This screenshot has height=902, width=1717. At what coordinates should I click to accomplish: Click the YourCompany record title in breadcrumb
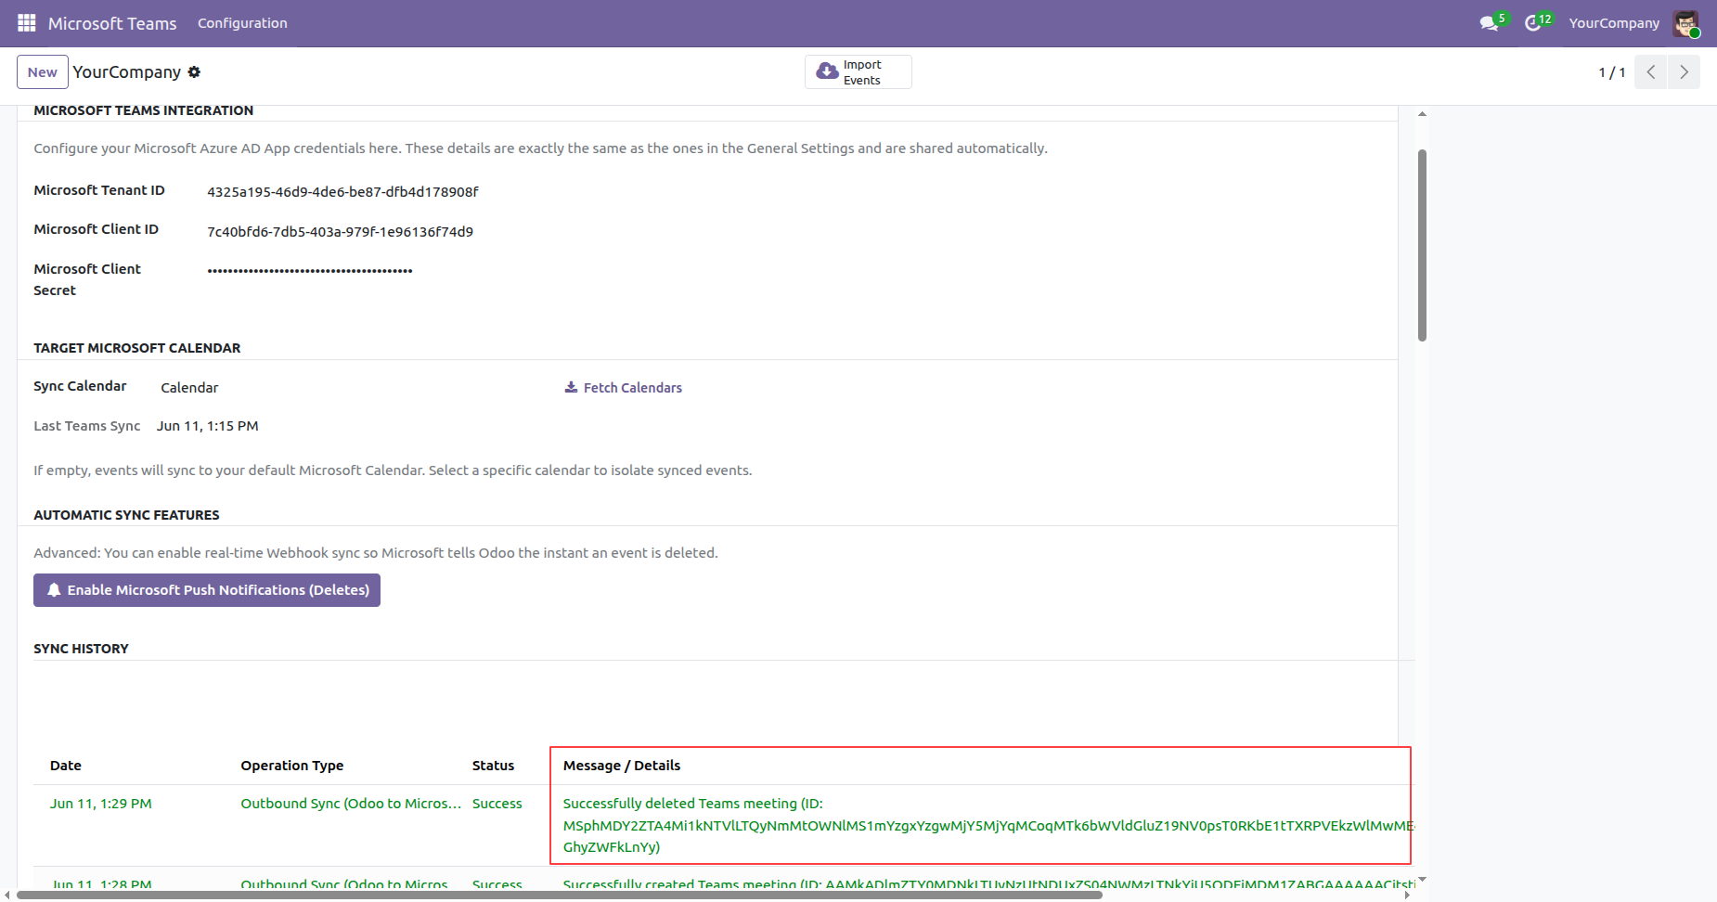[x=127, y=72]
